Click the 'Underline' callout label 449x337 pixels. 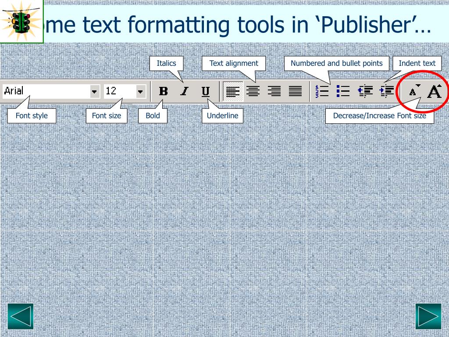tap(222, 116)
